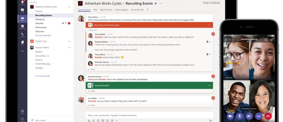Select the Accounting private channel
This screenshot has width=283, height=122.
point(40,56)
